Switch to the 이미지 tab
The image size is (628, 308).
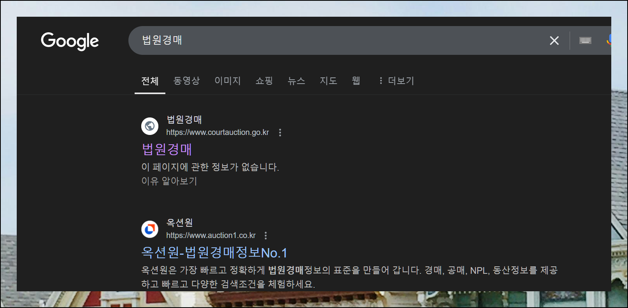coord(228,80)
